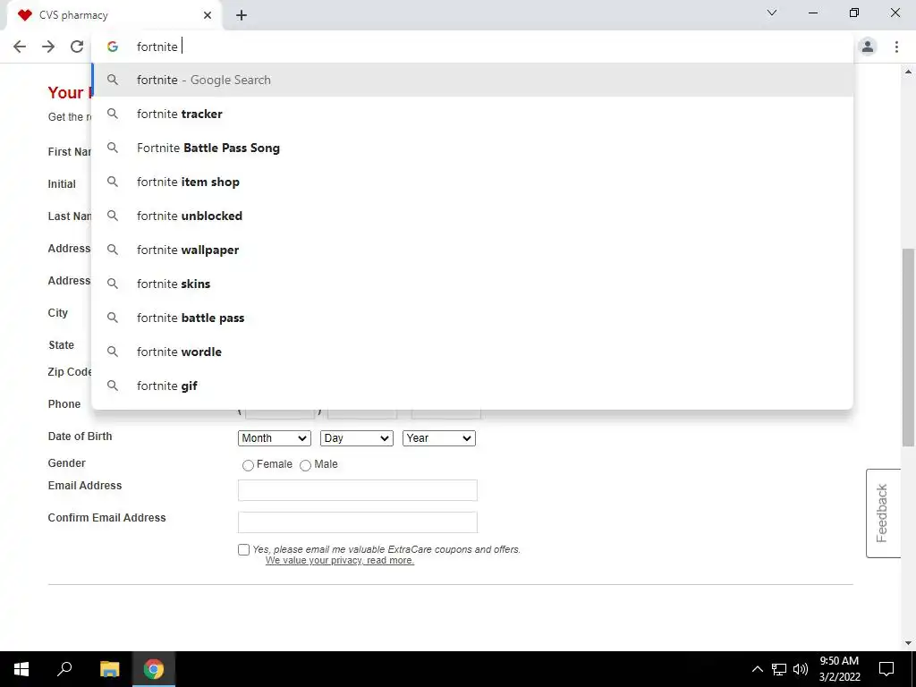Viewport: 916px width, 687px height.
Task: Choose "fortnite wallpaper" suggestion
Action: tap(472, 250)
